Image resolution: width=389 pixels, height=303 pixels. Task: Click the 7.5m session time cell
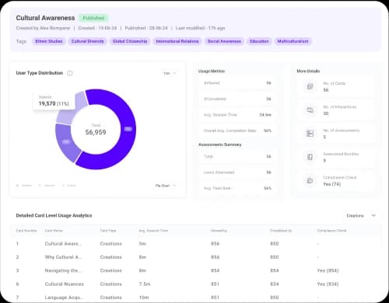click(145, 284)
